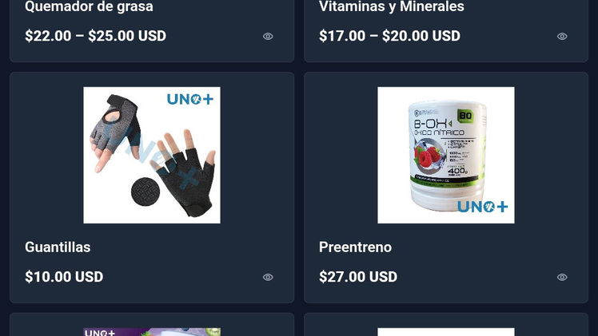Open the Guantillas product title link

[58, 247]
